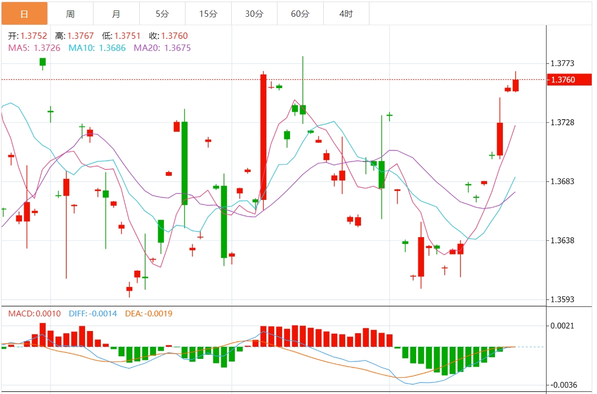Image resolution: width=597 pixels, height=394 pixels.
Task: Switch to the 4时 timeframe tab
Action: point(346,14)
